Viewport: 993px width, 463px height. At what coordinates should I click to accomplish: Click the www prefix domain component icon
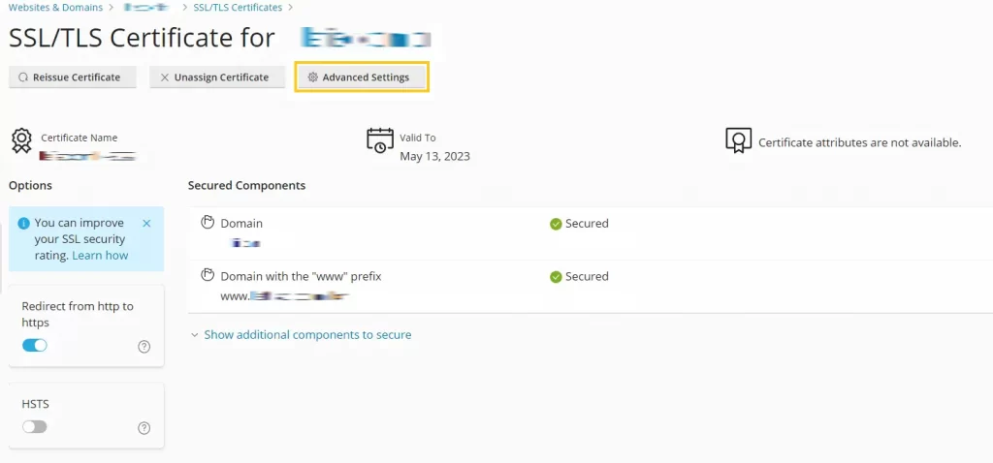tap(208, 276)
